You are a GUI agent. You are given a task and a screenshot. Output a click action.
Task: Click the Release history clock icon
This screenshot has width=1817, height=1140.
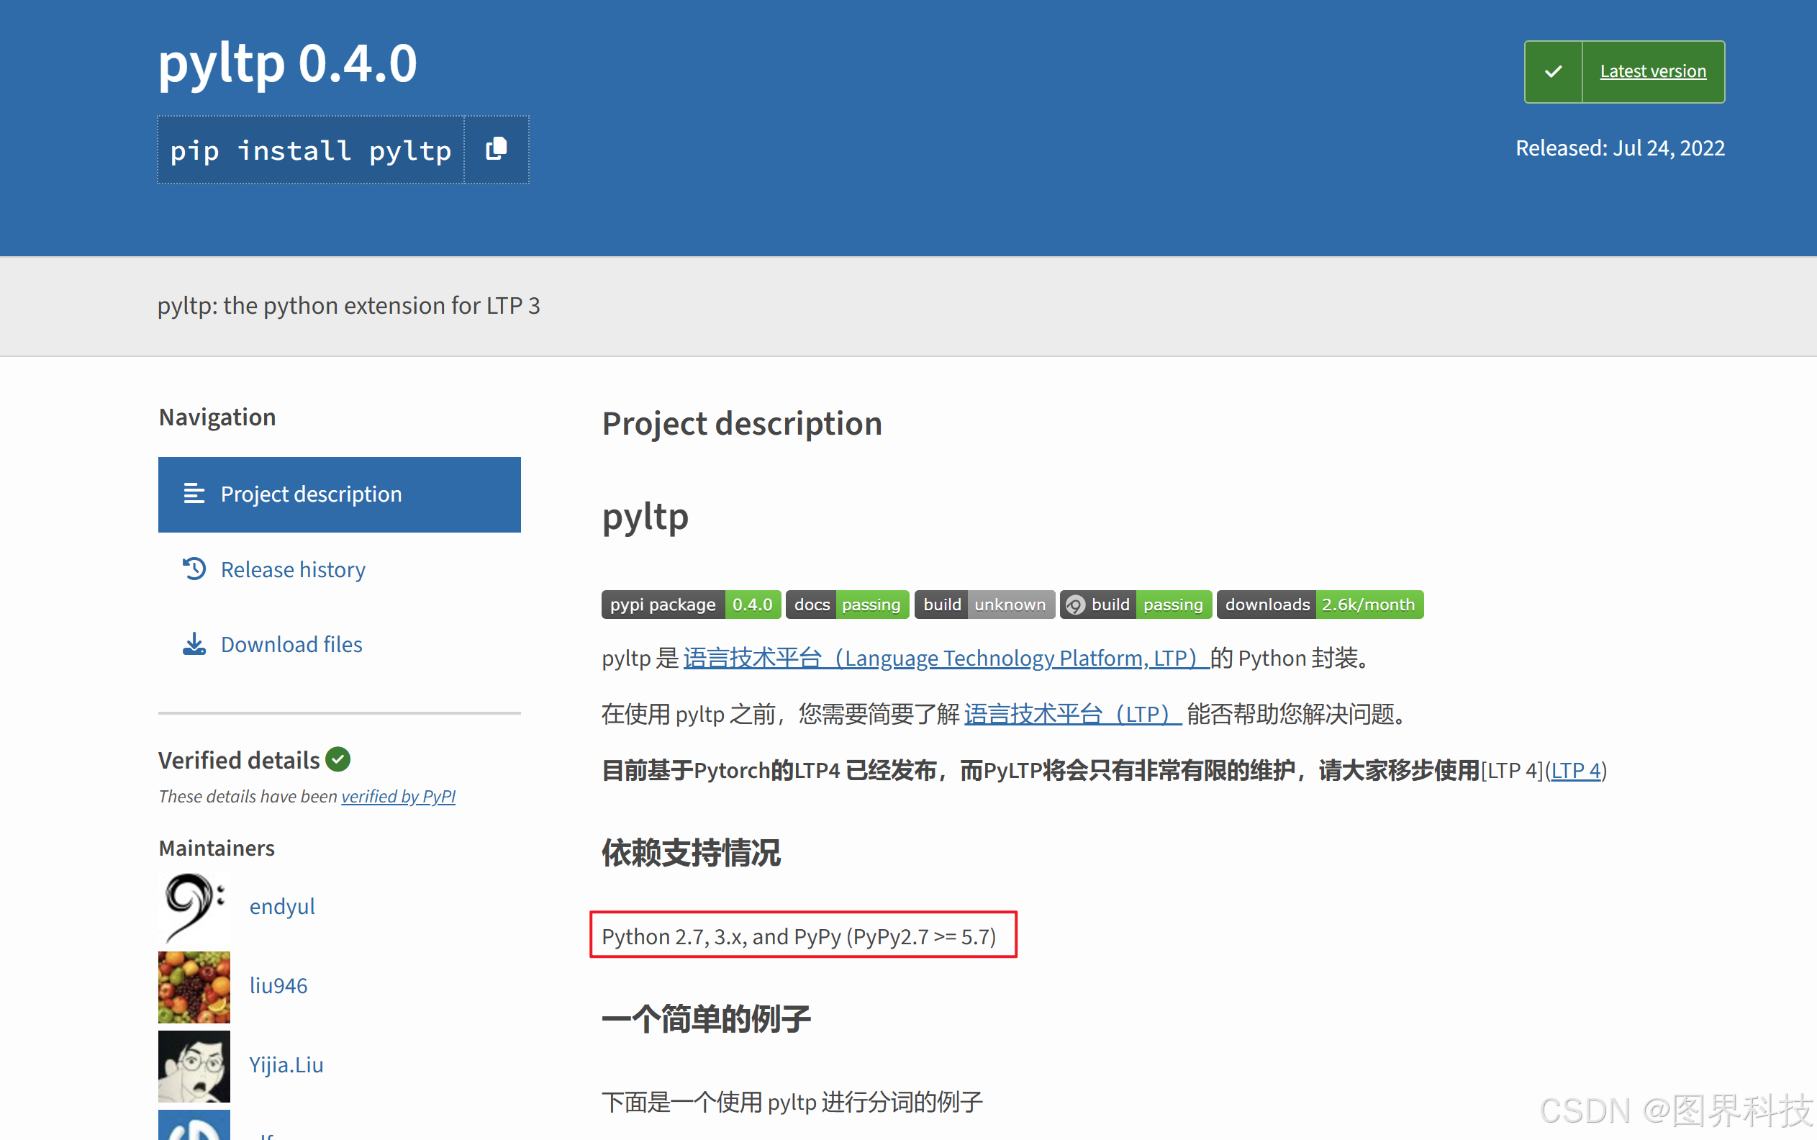point(194,569)
